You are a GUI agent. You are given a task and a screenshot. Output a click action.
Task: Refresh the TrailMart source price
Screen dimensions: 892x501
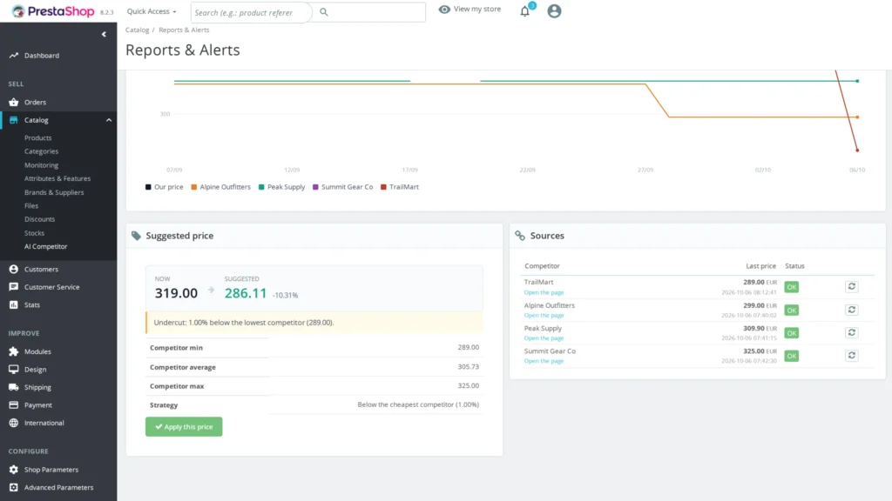(852, 287)
